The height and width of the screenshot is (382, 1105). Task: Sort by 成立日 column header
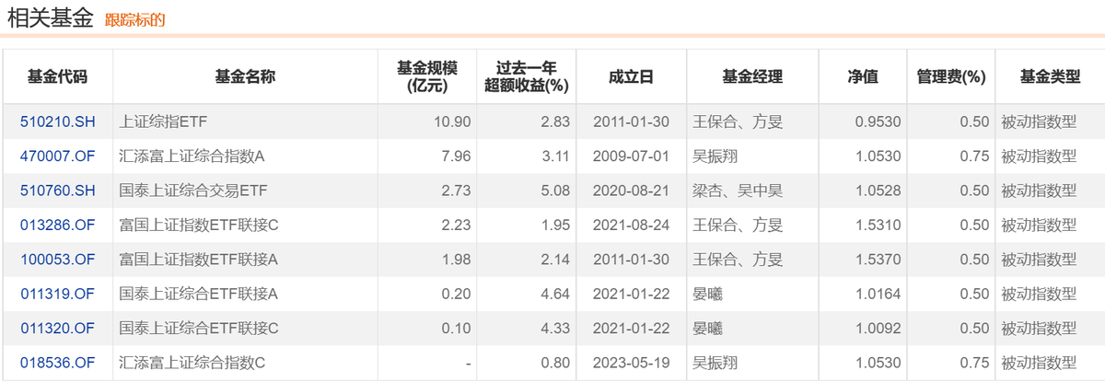pos(631,77)
